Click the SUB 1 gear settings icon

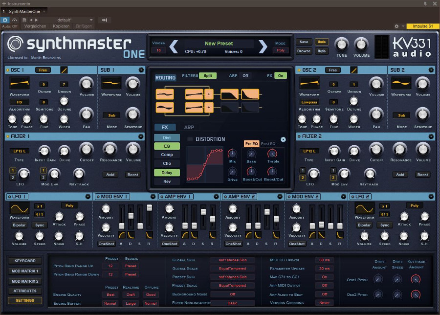pos(141,70)
